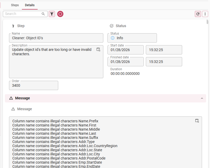Viewport: 210px width, 168px height.
Task: Click the Name field Cleaner: Object ID's
Action: (56, 38)
